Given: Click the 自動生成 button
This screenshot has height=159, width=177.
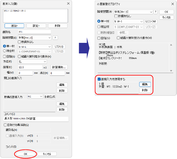Looking at the screenshot, I should [50, 97].
